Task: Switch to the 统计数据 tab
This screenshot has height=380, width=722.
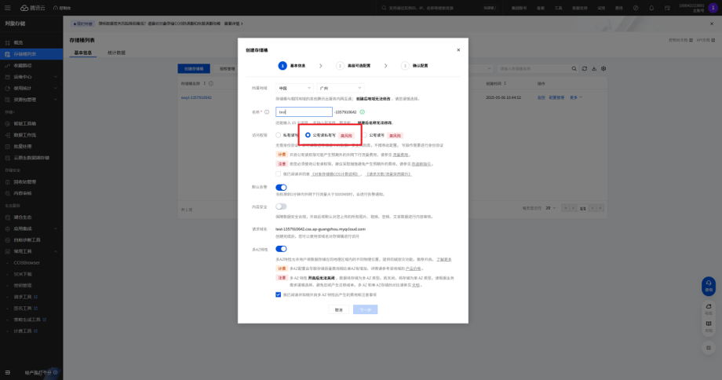Action: coord(116,53)
